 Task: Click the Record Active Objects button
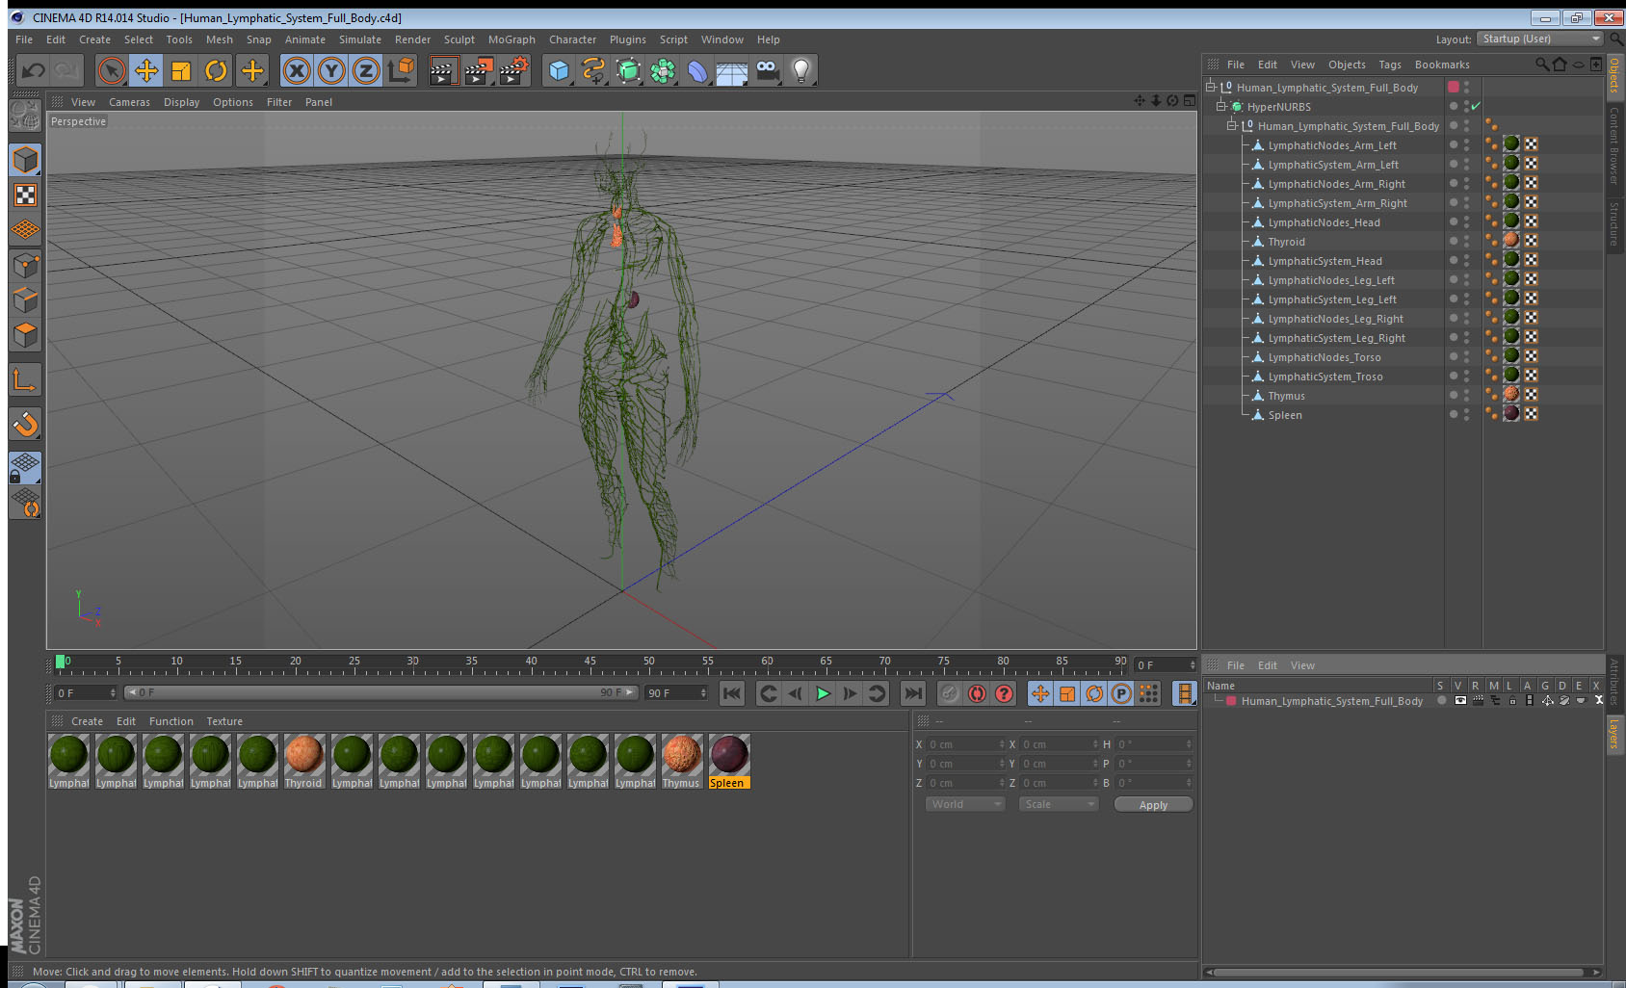[950, 693]
